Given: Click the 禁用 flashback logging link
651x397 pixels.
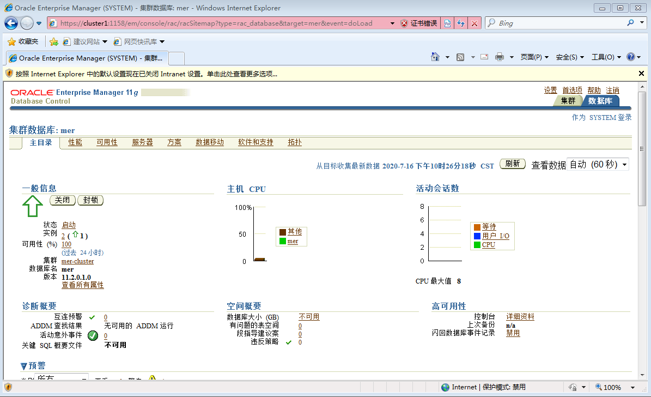Looking at the screenshot, I should 513,333.
